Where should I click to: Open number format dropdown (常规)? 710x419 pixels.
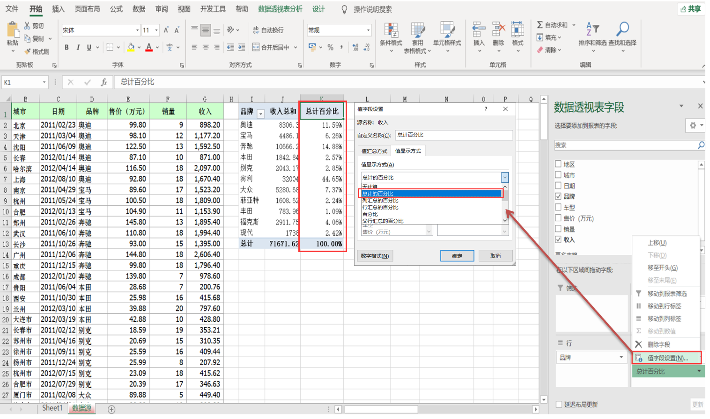pos(369,30)
